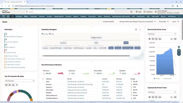
Task: Open the Financial menu
Action: [x=68, y=16]
